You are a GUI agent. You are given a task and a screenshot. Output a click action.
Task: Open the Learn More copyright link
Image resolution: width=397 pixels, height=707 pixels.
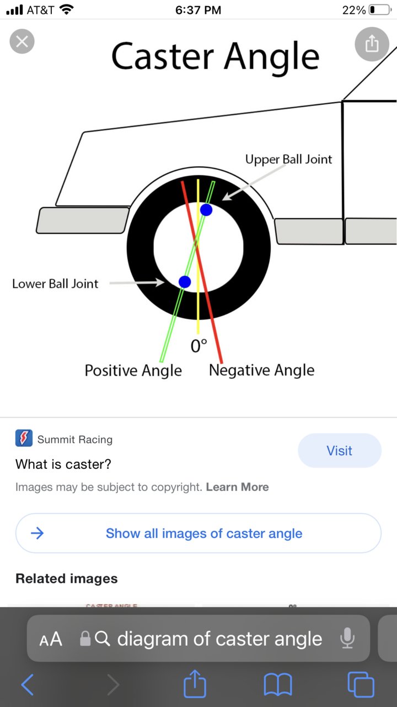(x=238, y=487)
